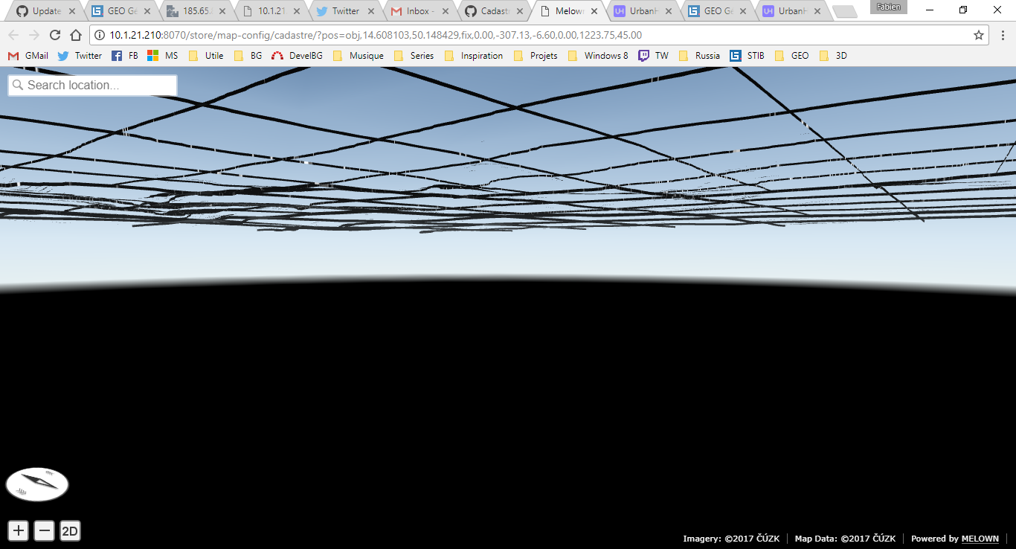Open the Chrome menu
Screen dimensions: 1016x549
pyautogui.click(x=1003, y=34)
